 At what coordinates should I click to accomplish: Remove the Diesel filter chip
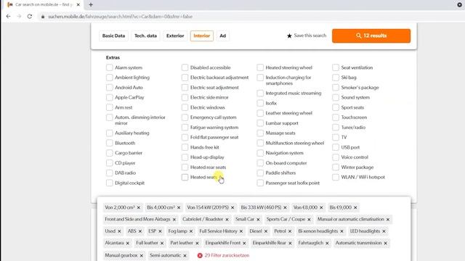coord(266,231)
